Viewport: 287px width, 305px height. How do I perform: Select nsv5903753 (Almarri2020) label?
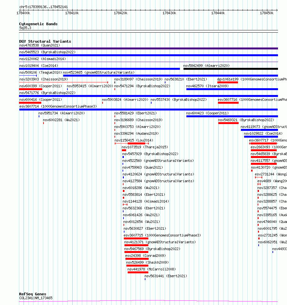(137, 127)
